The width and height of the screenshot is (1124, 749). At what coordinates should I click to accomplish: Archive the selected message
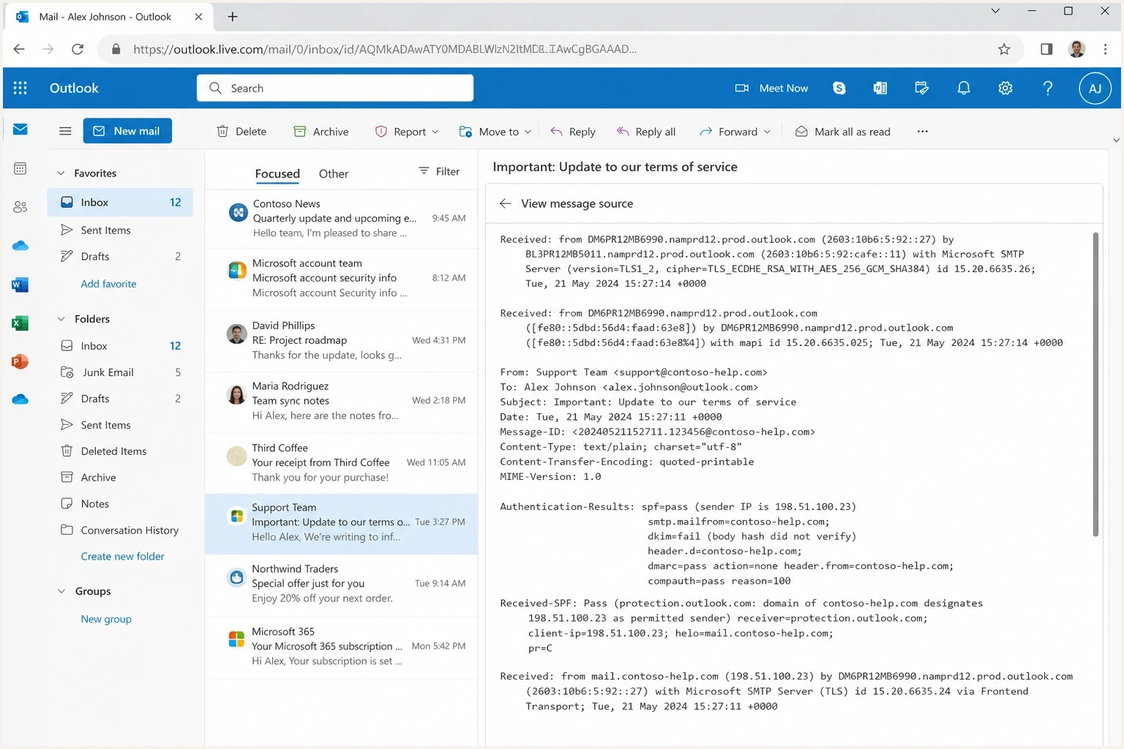(x=321, y=132)
